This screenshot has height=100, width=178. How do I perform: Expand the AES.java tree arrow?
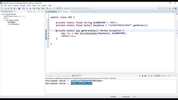click(7, 22)
